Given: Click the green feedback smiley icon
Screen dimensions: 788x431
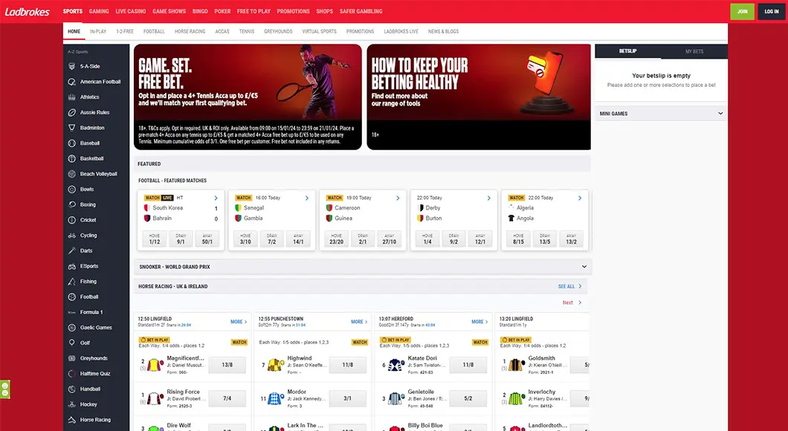Looking at the screenshot, I should point(5,389).
